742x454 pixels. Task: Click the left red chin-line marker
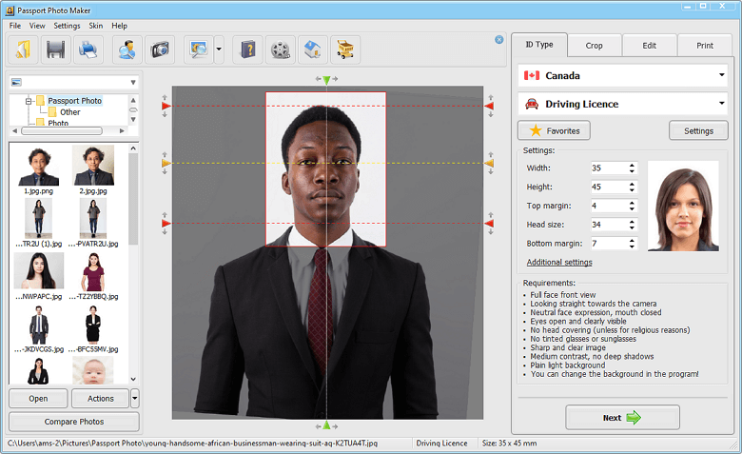[x=166, y=224]
